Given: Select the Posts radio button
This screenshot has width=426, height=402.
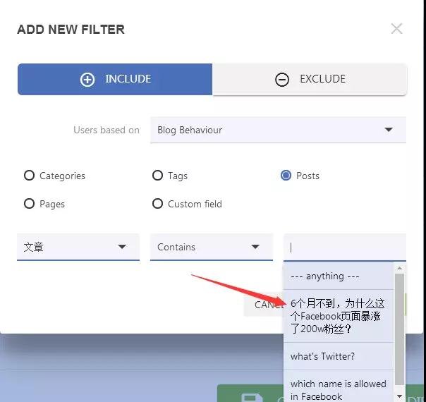Looking at the screenshot, I should point(286,176).
